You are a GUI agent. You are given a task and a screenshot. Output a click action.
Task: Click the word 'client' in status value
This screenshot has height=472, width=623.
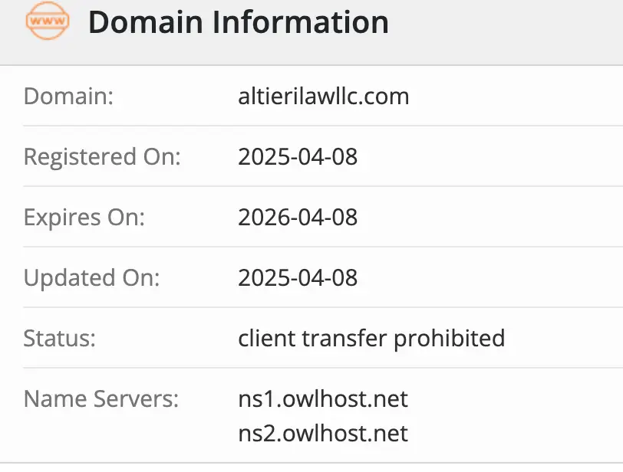[262, 338]
